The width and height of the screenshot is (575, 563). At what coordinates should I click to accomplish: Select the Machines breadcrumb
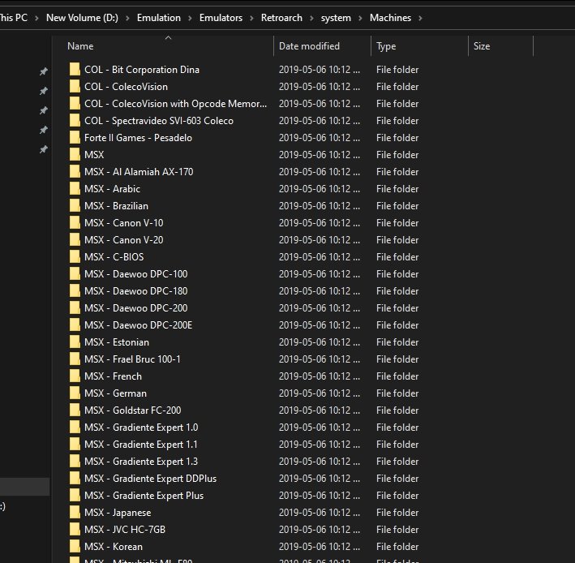(x=390, y=18)
